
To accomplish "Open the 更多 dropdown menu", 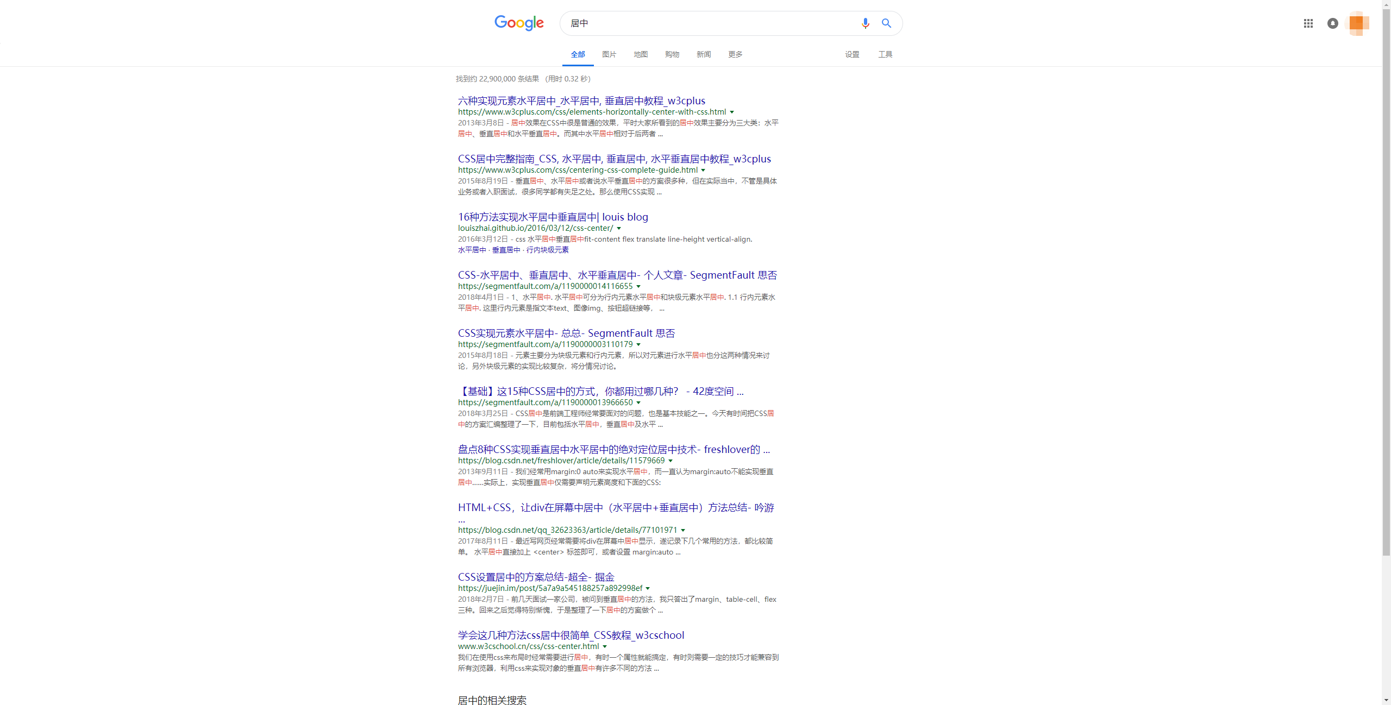I will tap(735, 54).
